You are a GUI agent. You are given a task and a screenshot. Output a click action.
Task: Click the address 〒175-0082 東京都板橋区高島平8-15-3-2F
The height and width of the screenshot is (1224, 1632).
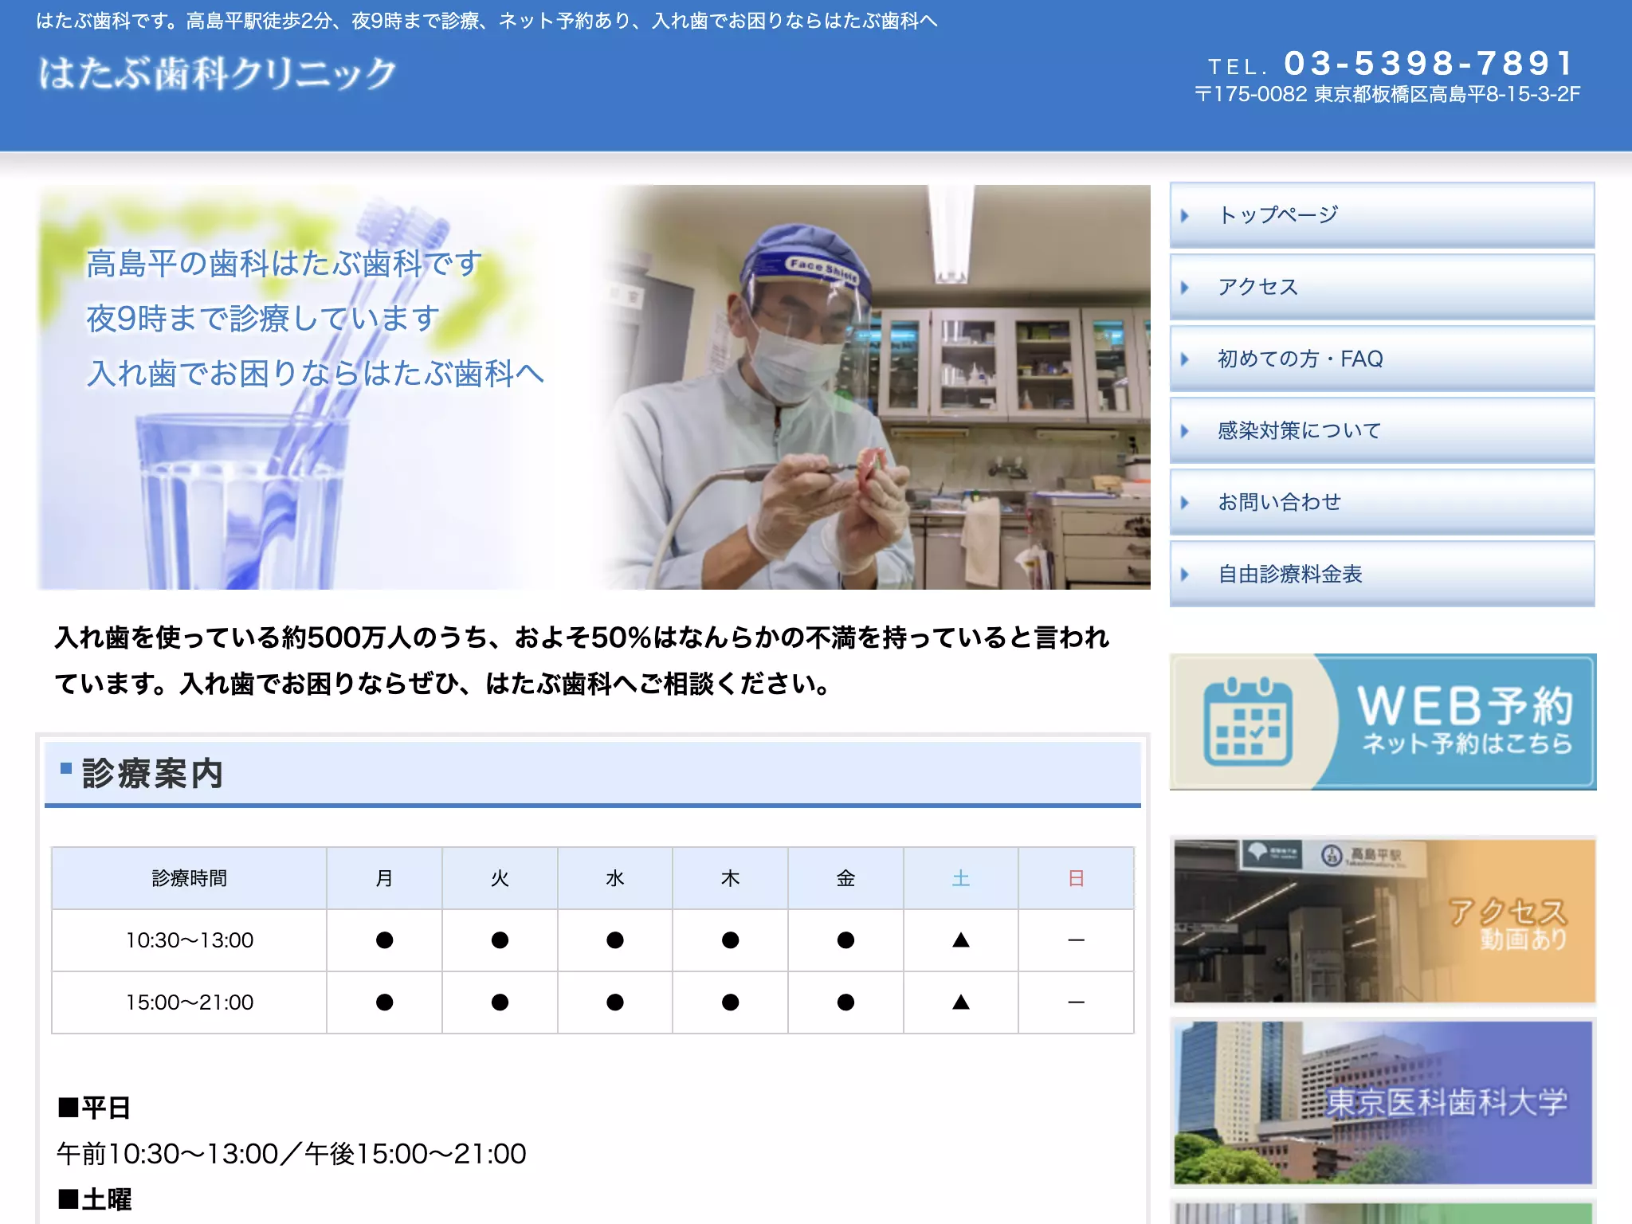1387,94
